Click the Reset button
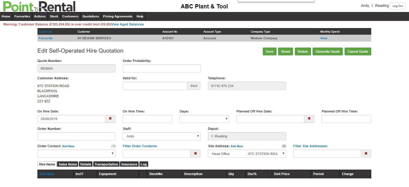The image size is (409, 187). (286, 51)
